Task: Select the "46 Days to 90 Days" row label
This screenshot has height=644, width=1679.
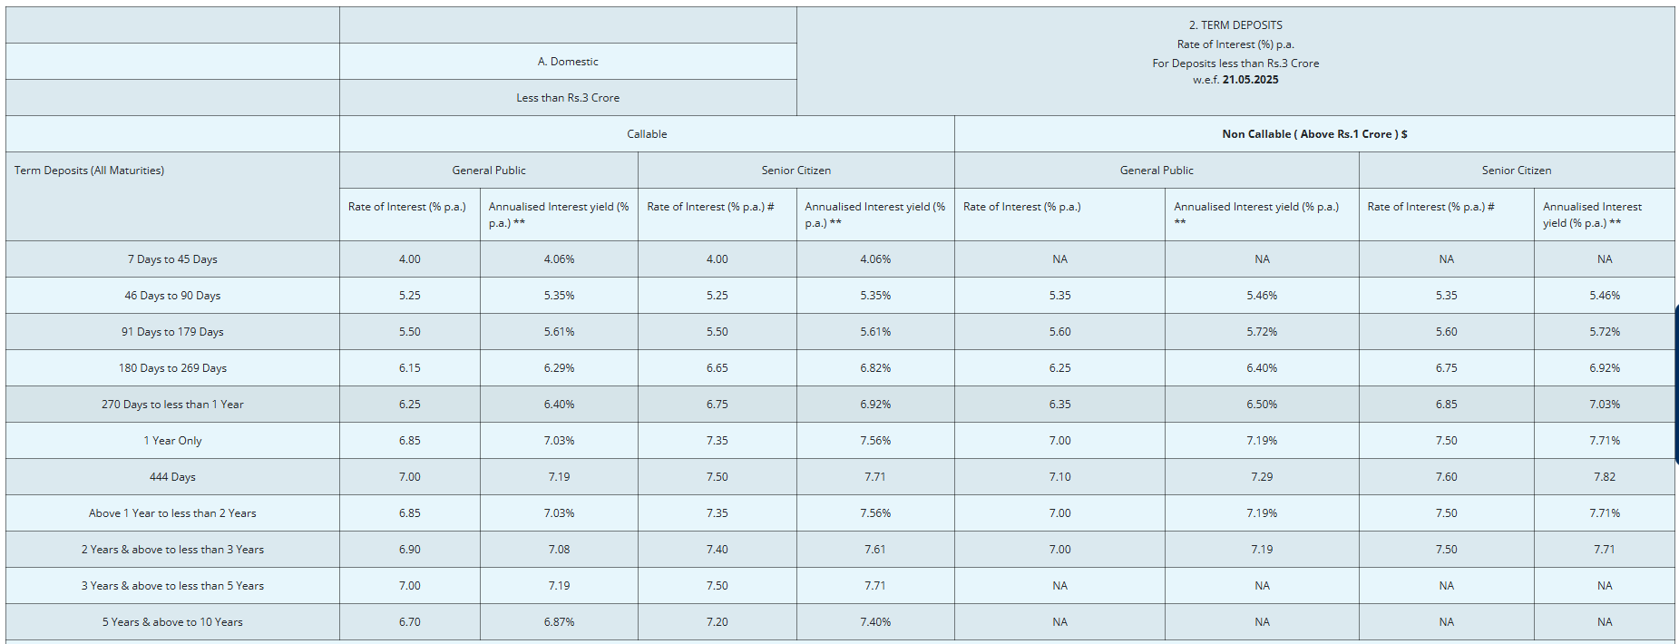Action: [x=172, y=296]
